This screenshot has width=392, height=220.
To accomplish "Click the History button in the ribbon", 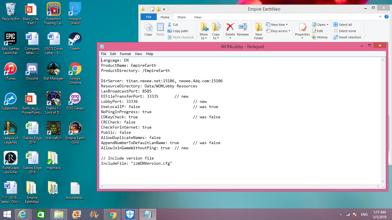I will [320, 37].
